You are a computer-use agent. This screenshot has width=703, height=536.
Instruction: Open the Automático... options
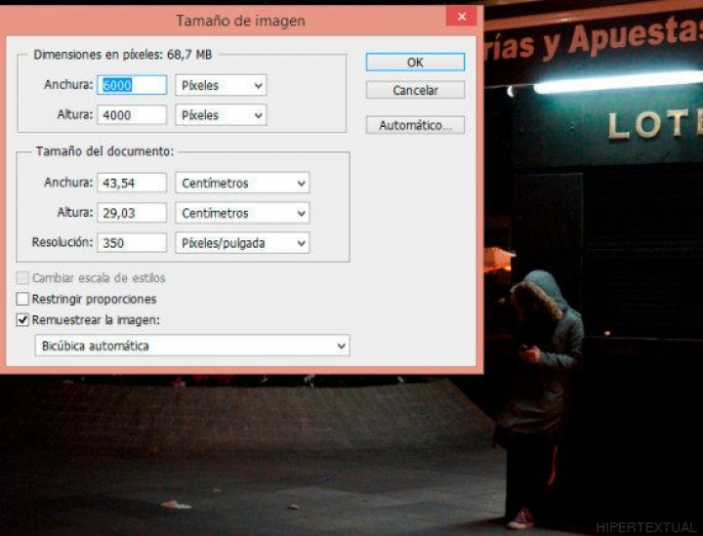coord(415,125)
